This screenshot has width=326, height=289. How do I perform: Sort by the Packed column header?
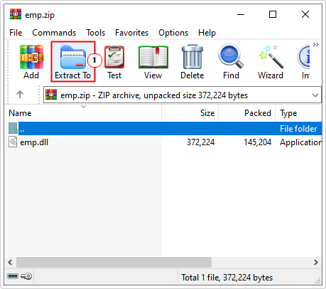pyautogui.click(x=247, y=113)
